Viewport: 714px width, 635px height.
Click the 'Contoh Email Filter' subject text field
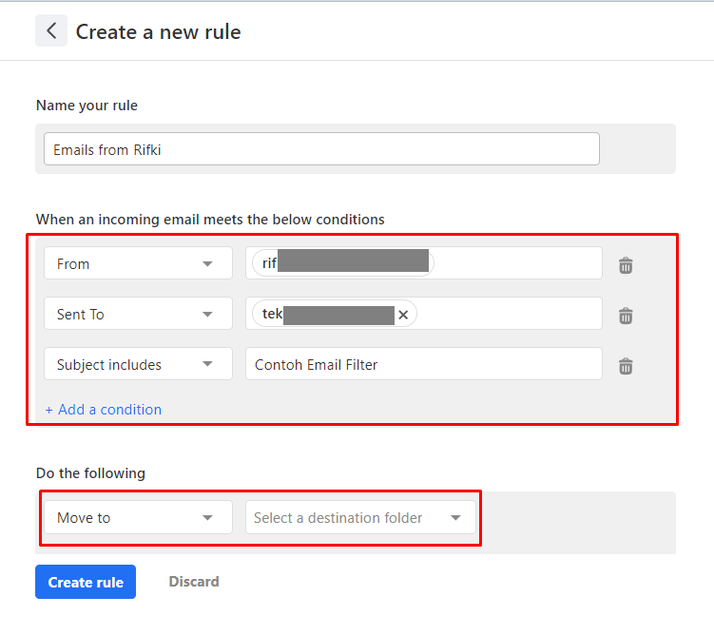tap(423, 364)
